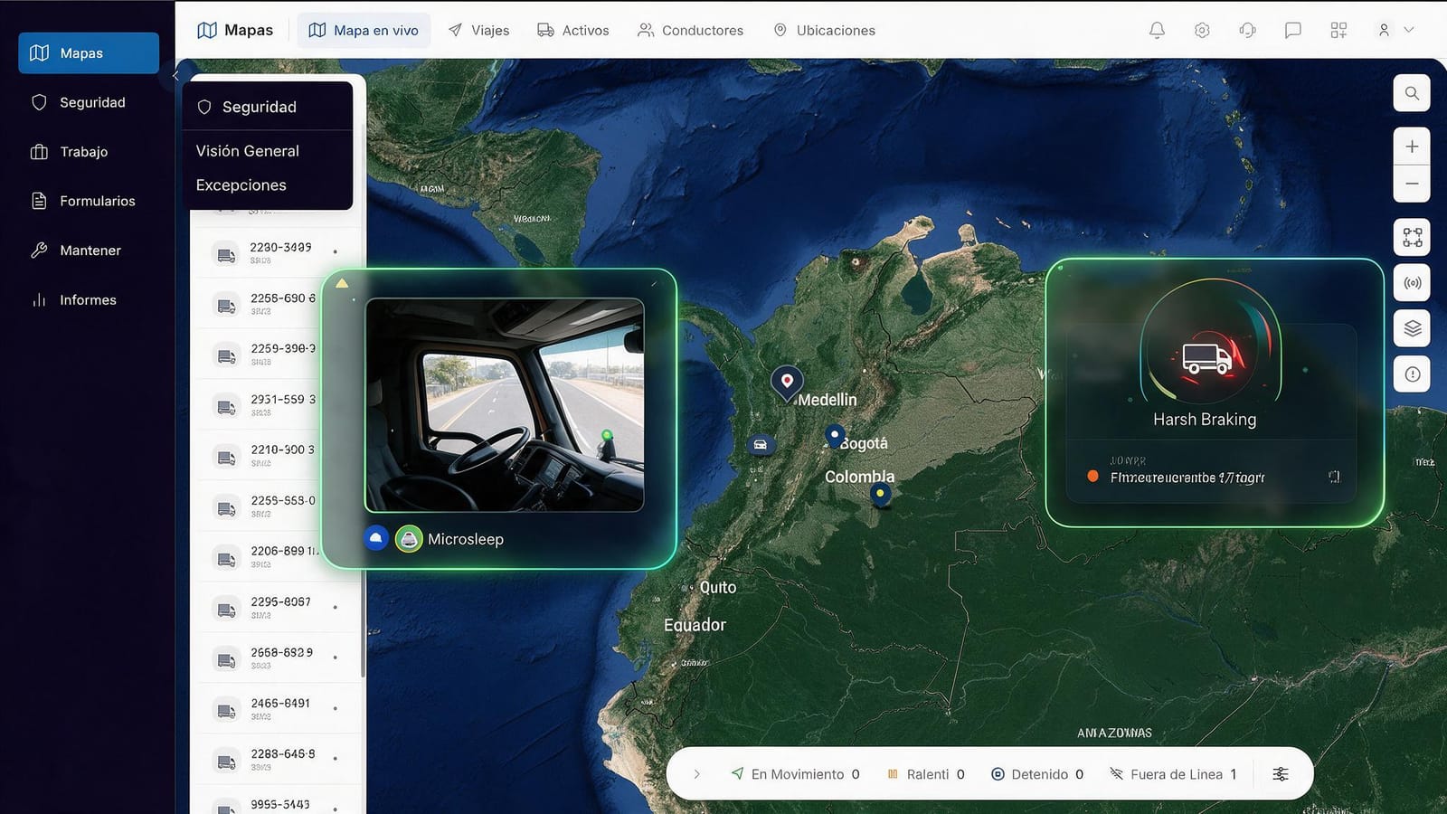Select asset row 2295-8057

click(x=276, y=607)
